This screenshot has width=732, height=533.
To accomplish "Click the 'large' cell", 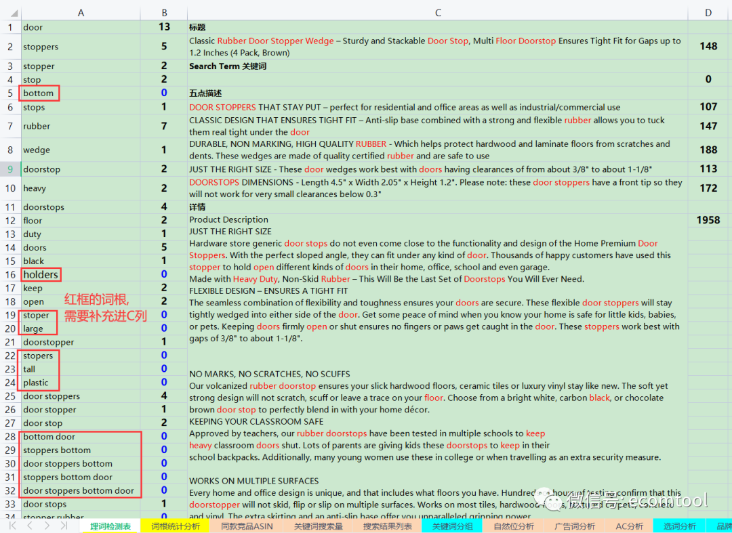I will pyautogui.click(x=81, y=328).
